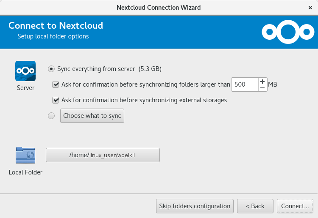318x218 pixels.
Task: Click the Server label under the icon
Action: click(x=25, y=88)
